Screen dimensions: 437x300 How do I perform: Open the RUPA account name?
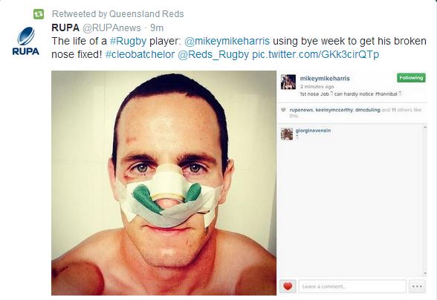(65, 28)
